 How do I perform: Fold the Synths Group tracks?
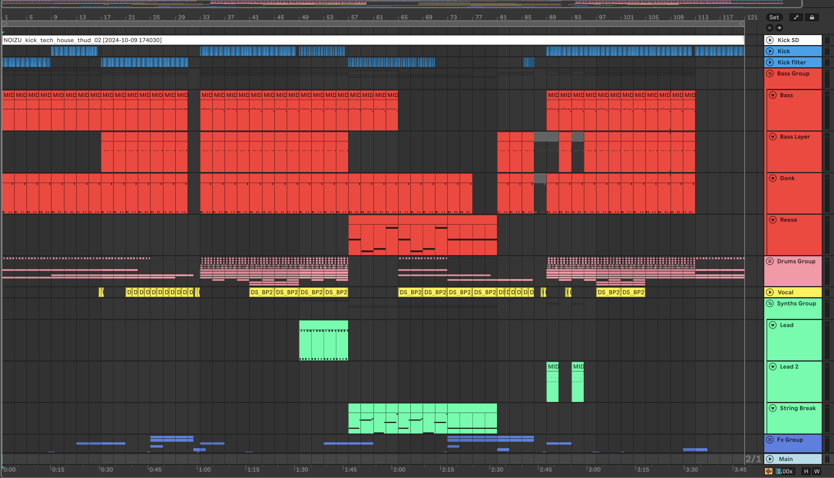click(770, 303)
